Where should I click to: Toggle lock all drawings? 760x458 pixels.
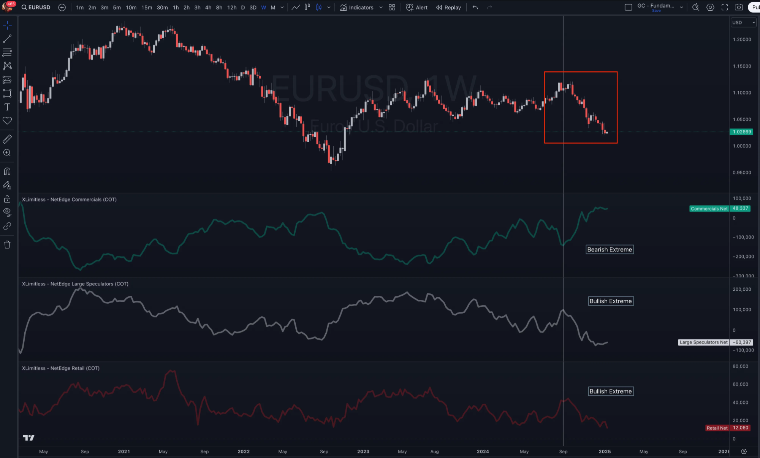[7, 199]
